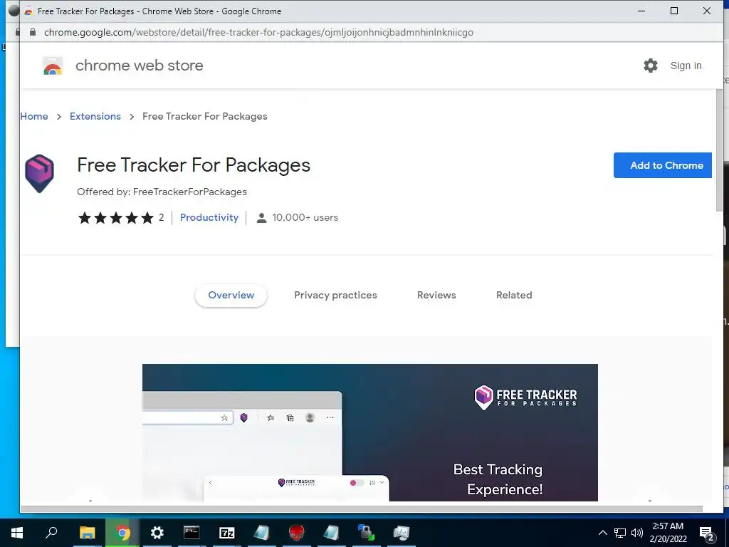The image size is (729, 547).
Task: Show hidden tray icons chevron
Action: tap(602, 533)
